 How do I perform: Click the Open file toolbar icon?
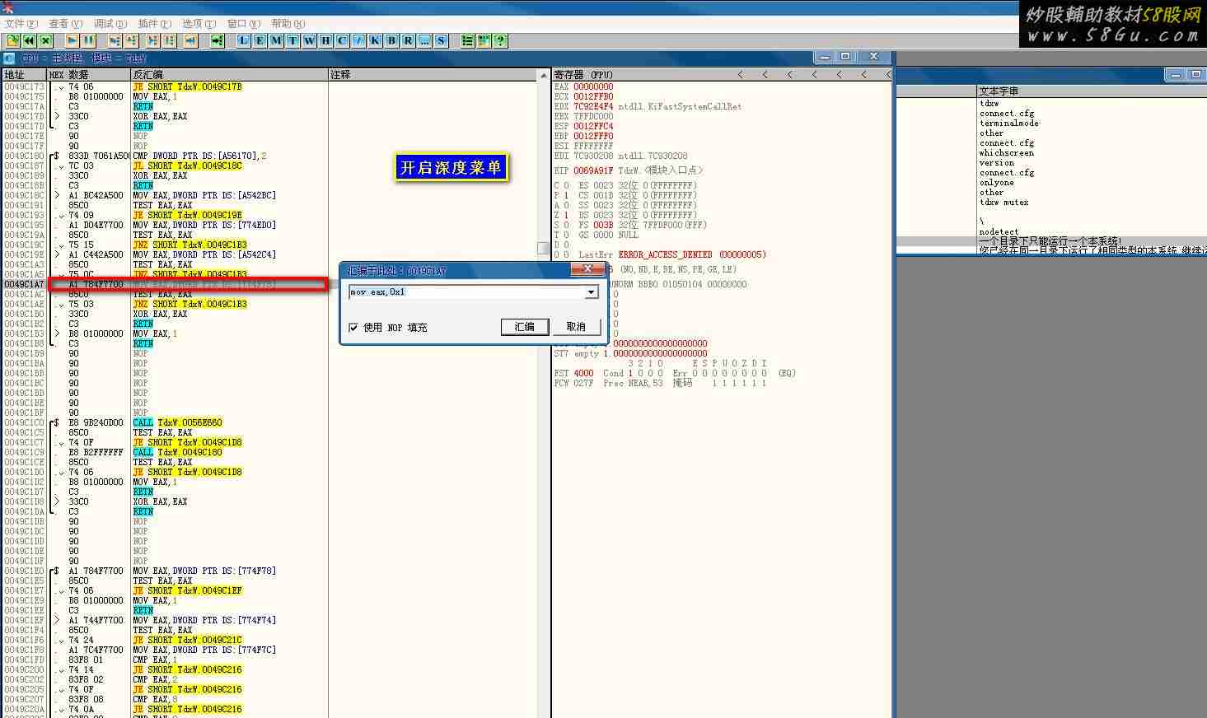pyautogui.click(x=12, y=40)
